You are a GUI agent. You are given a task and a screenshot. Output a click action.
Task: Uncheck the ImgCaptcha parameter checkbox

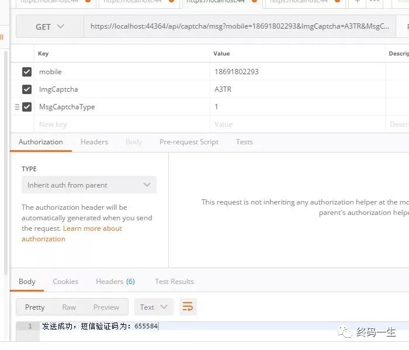pos(27,89)
